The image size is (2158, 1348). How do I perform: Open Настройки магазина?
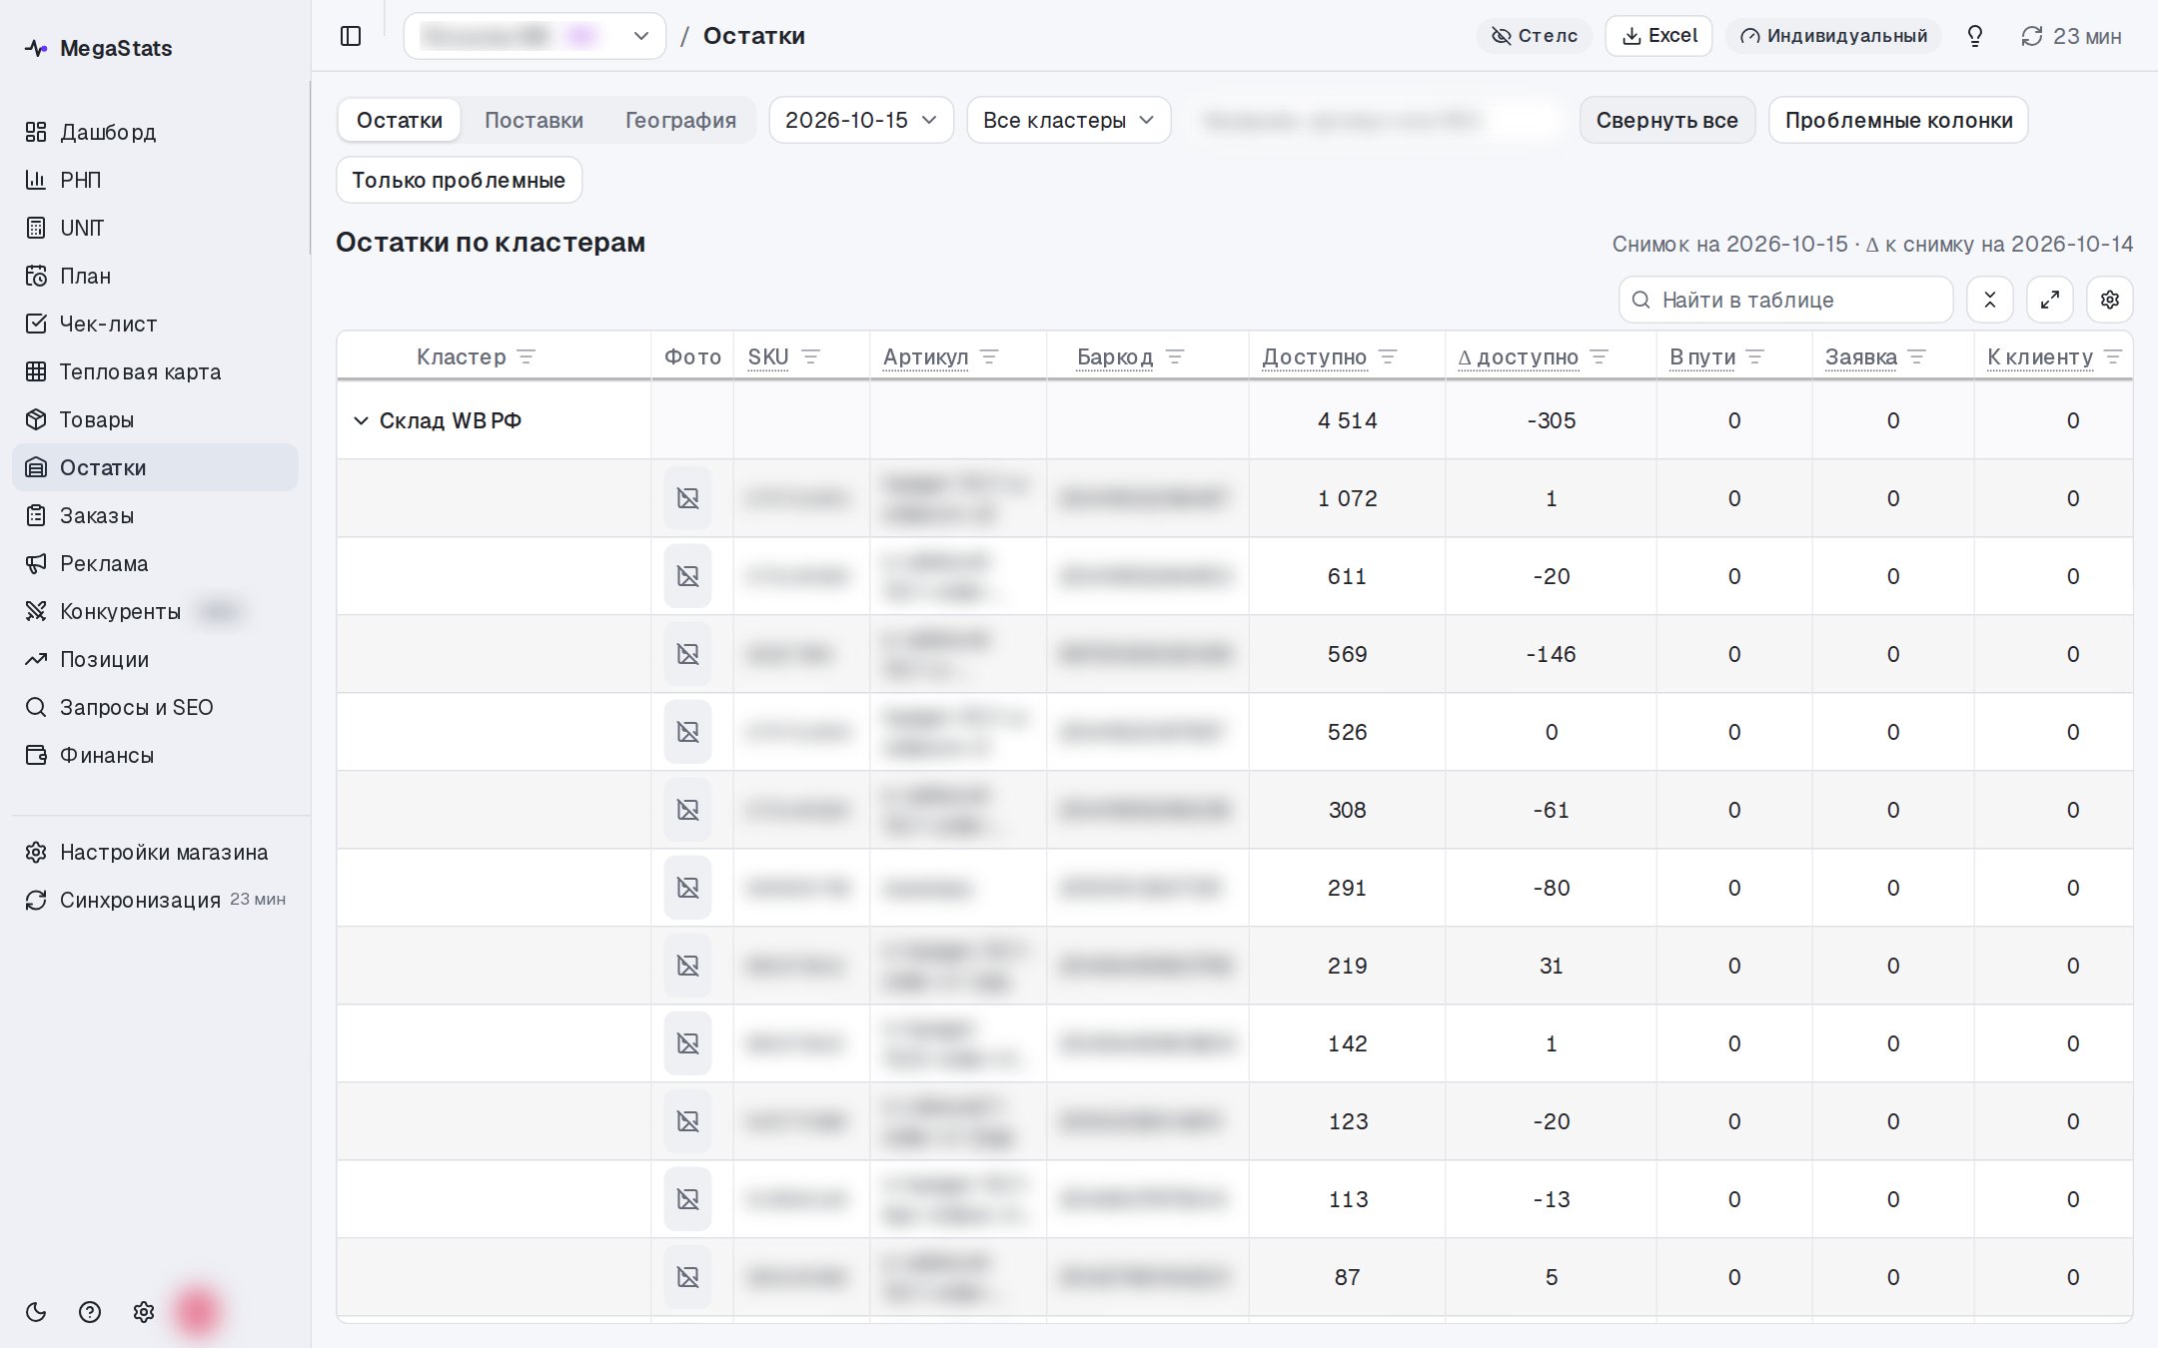point(155,852)
